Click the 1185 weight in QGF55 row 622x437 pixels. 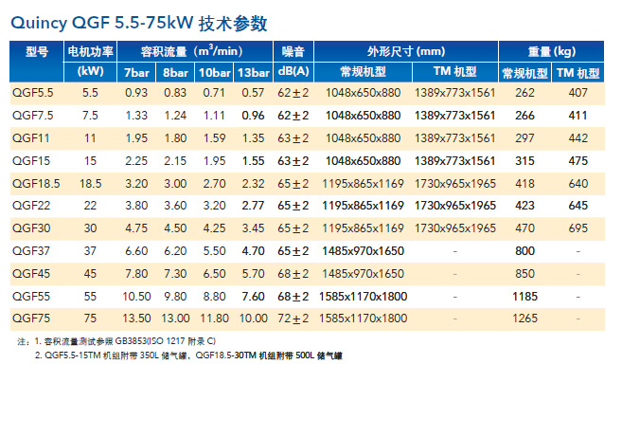point(524,297)
